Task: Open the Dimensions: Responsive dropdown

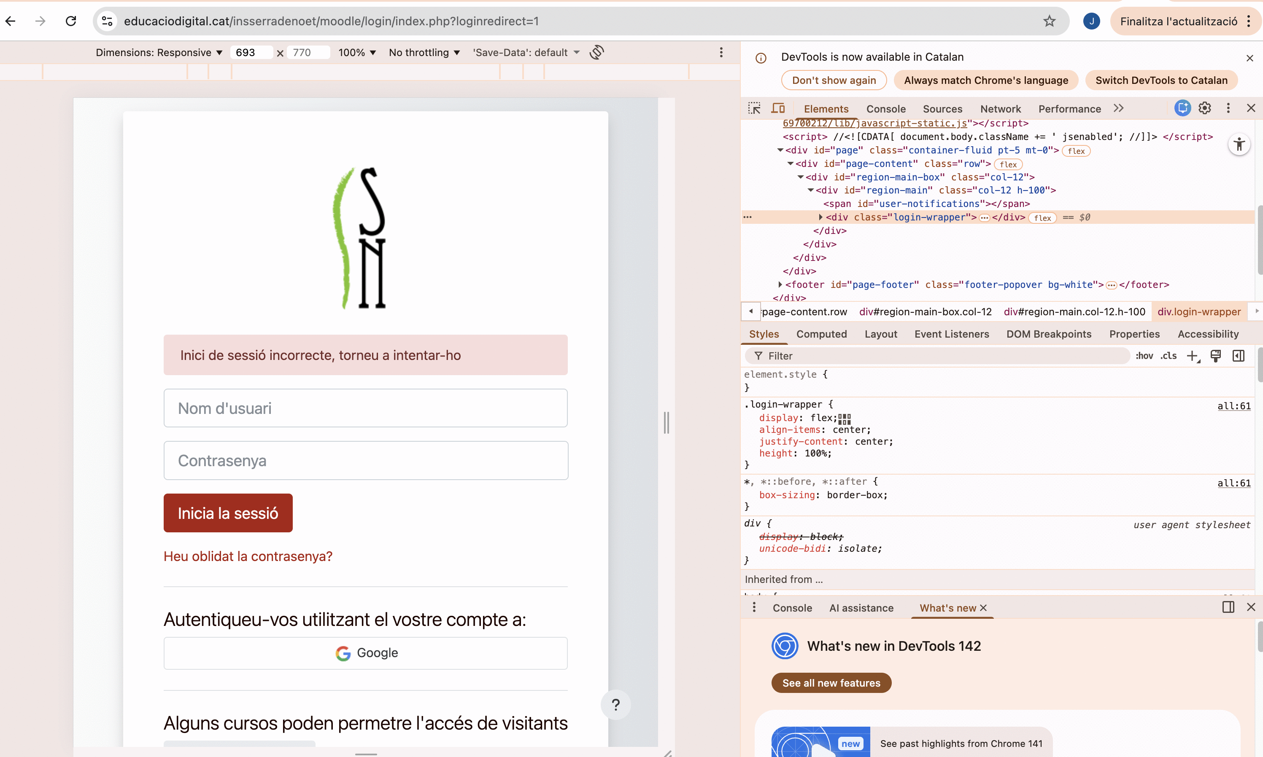Action: [159, 53]
